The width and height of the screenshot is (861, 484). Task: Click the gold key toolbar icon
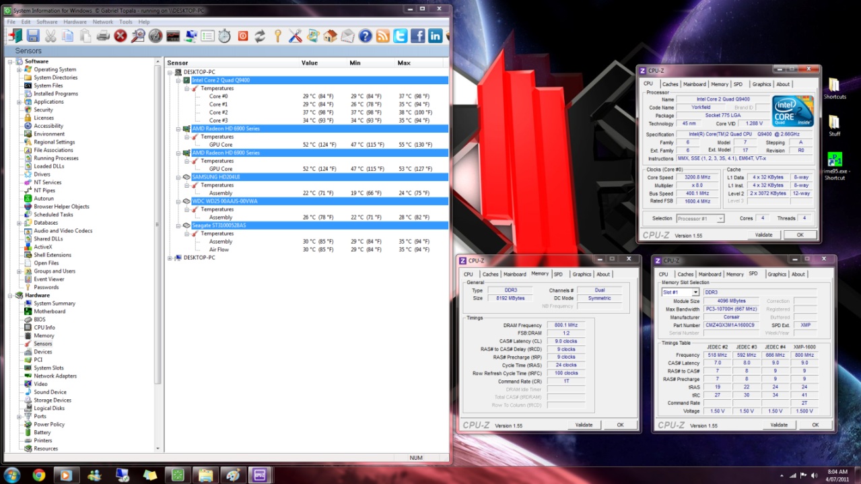[277, 36]
